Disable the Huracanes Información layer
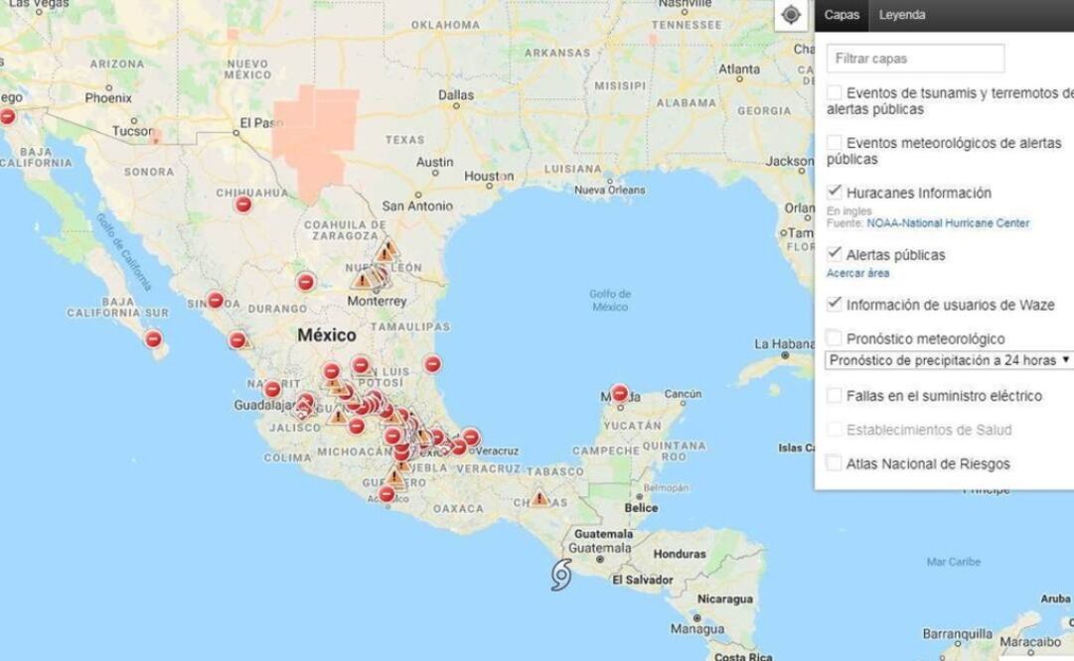This screenshot has height=661, width=1074. (835, 191)
